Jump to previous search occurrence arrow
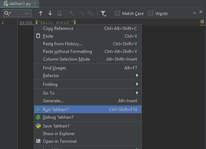This screenshot has height=149, width=206. point(41,14)
